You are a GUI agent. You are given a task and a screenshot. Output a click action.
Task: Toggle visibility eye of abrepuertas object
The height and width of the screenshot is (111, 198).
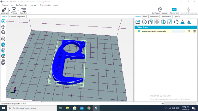coord(139,31)
